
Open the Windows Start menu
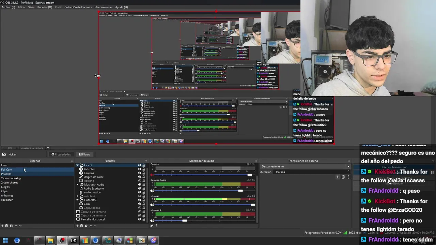pos(6,241)
